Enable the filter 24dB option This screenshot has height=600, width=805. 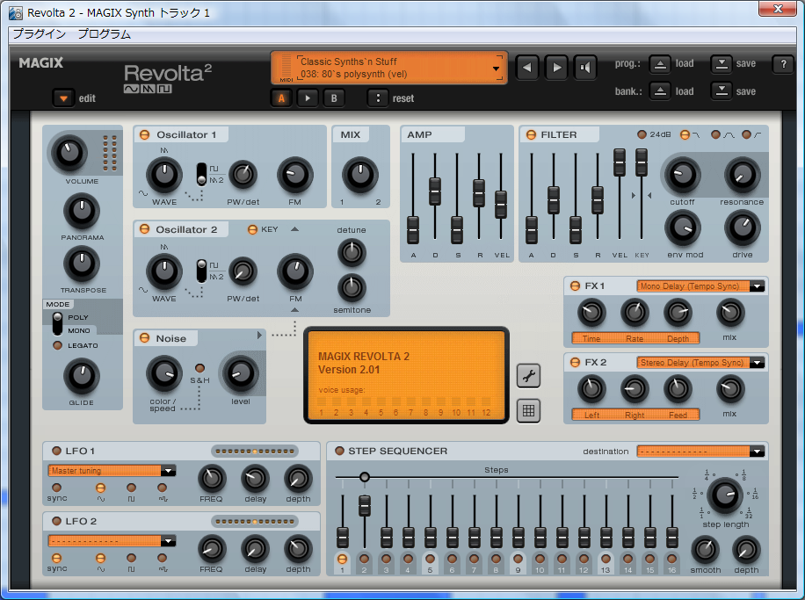coord(642,134)
